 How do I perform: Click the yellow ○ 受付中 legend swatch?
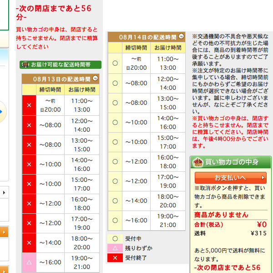coord(115,238)
